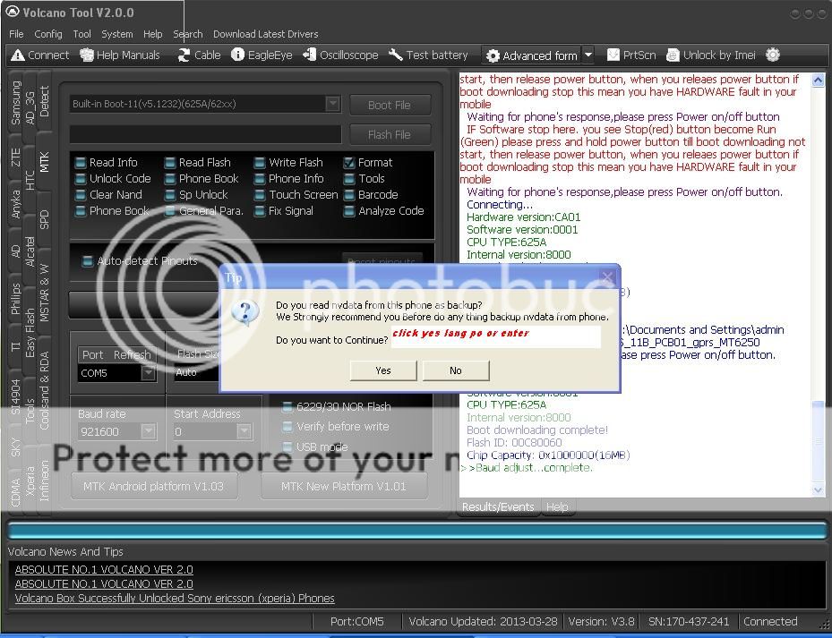Screen dimensions: 832x638
Task: Enable the Verify before write option
Action: coord(287,427)
